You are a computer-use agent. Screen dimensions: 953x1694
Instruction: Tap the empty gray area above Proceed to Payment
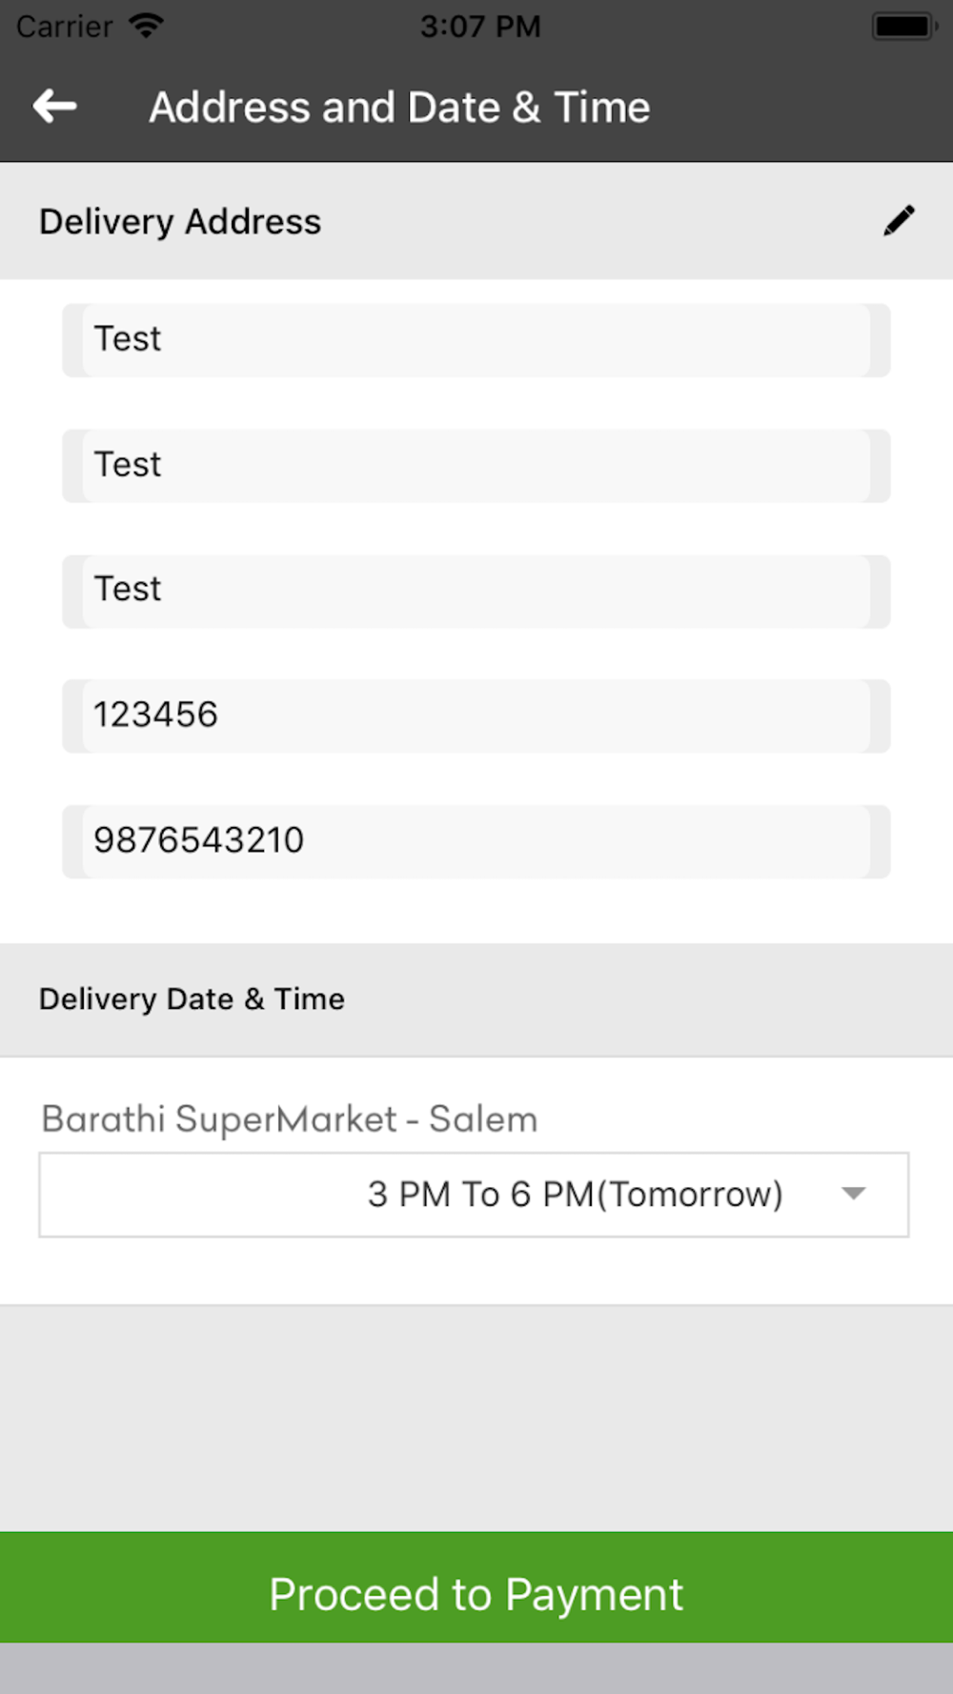pyautogui.click(x=476, y=1418)
